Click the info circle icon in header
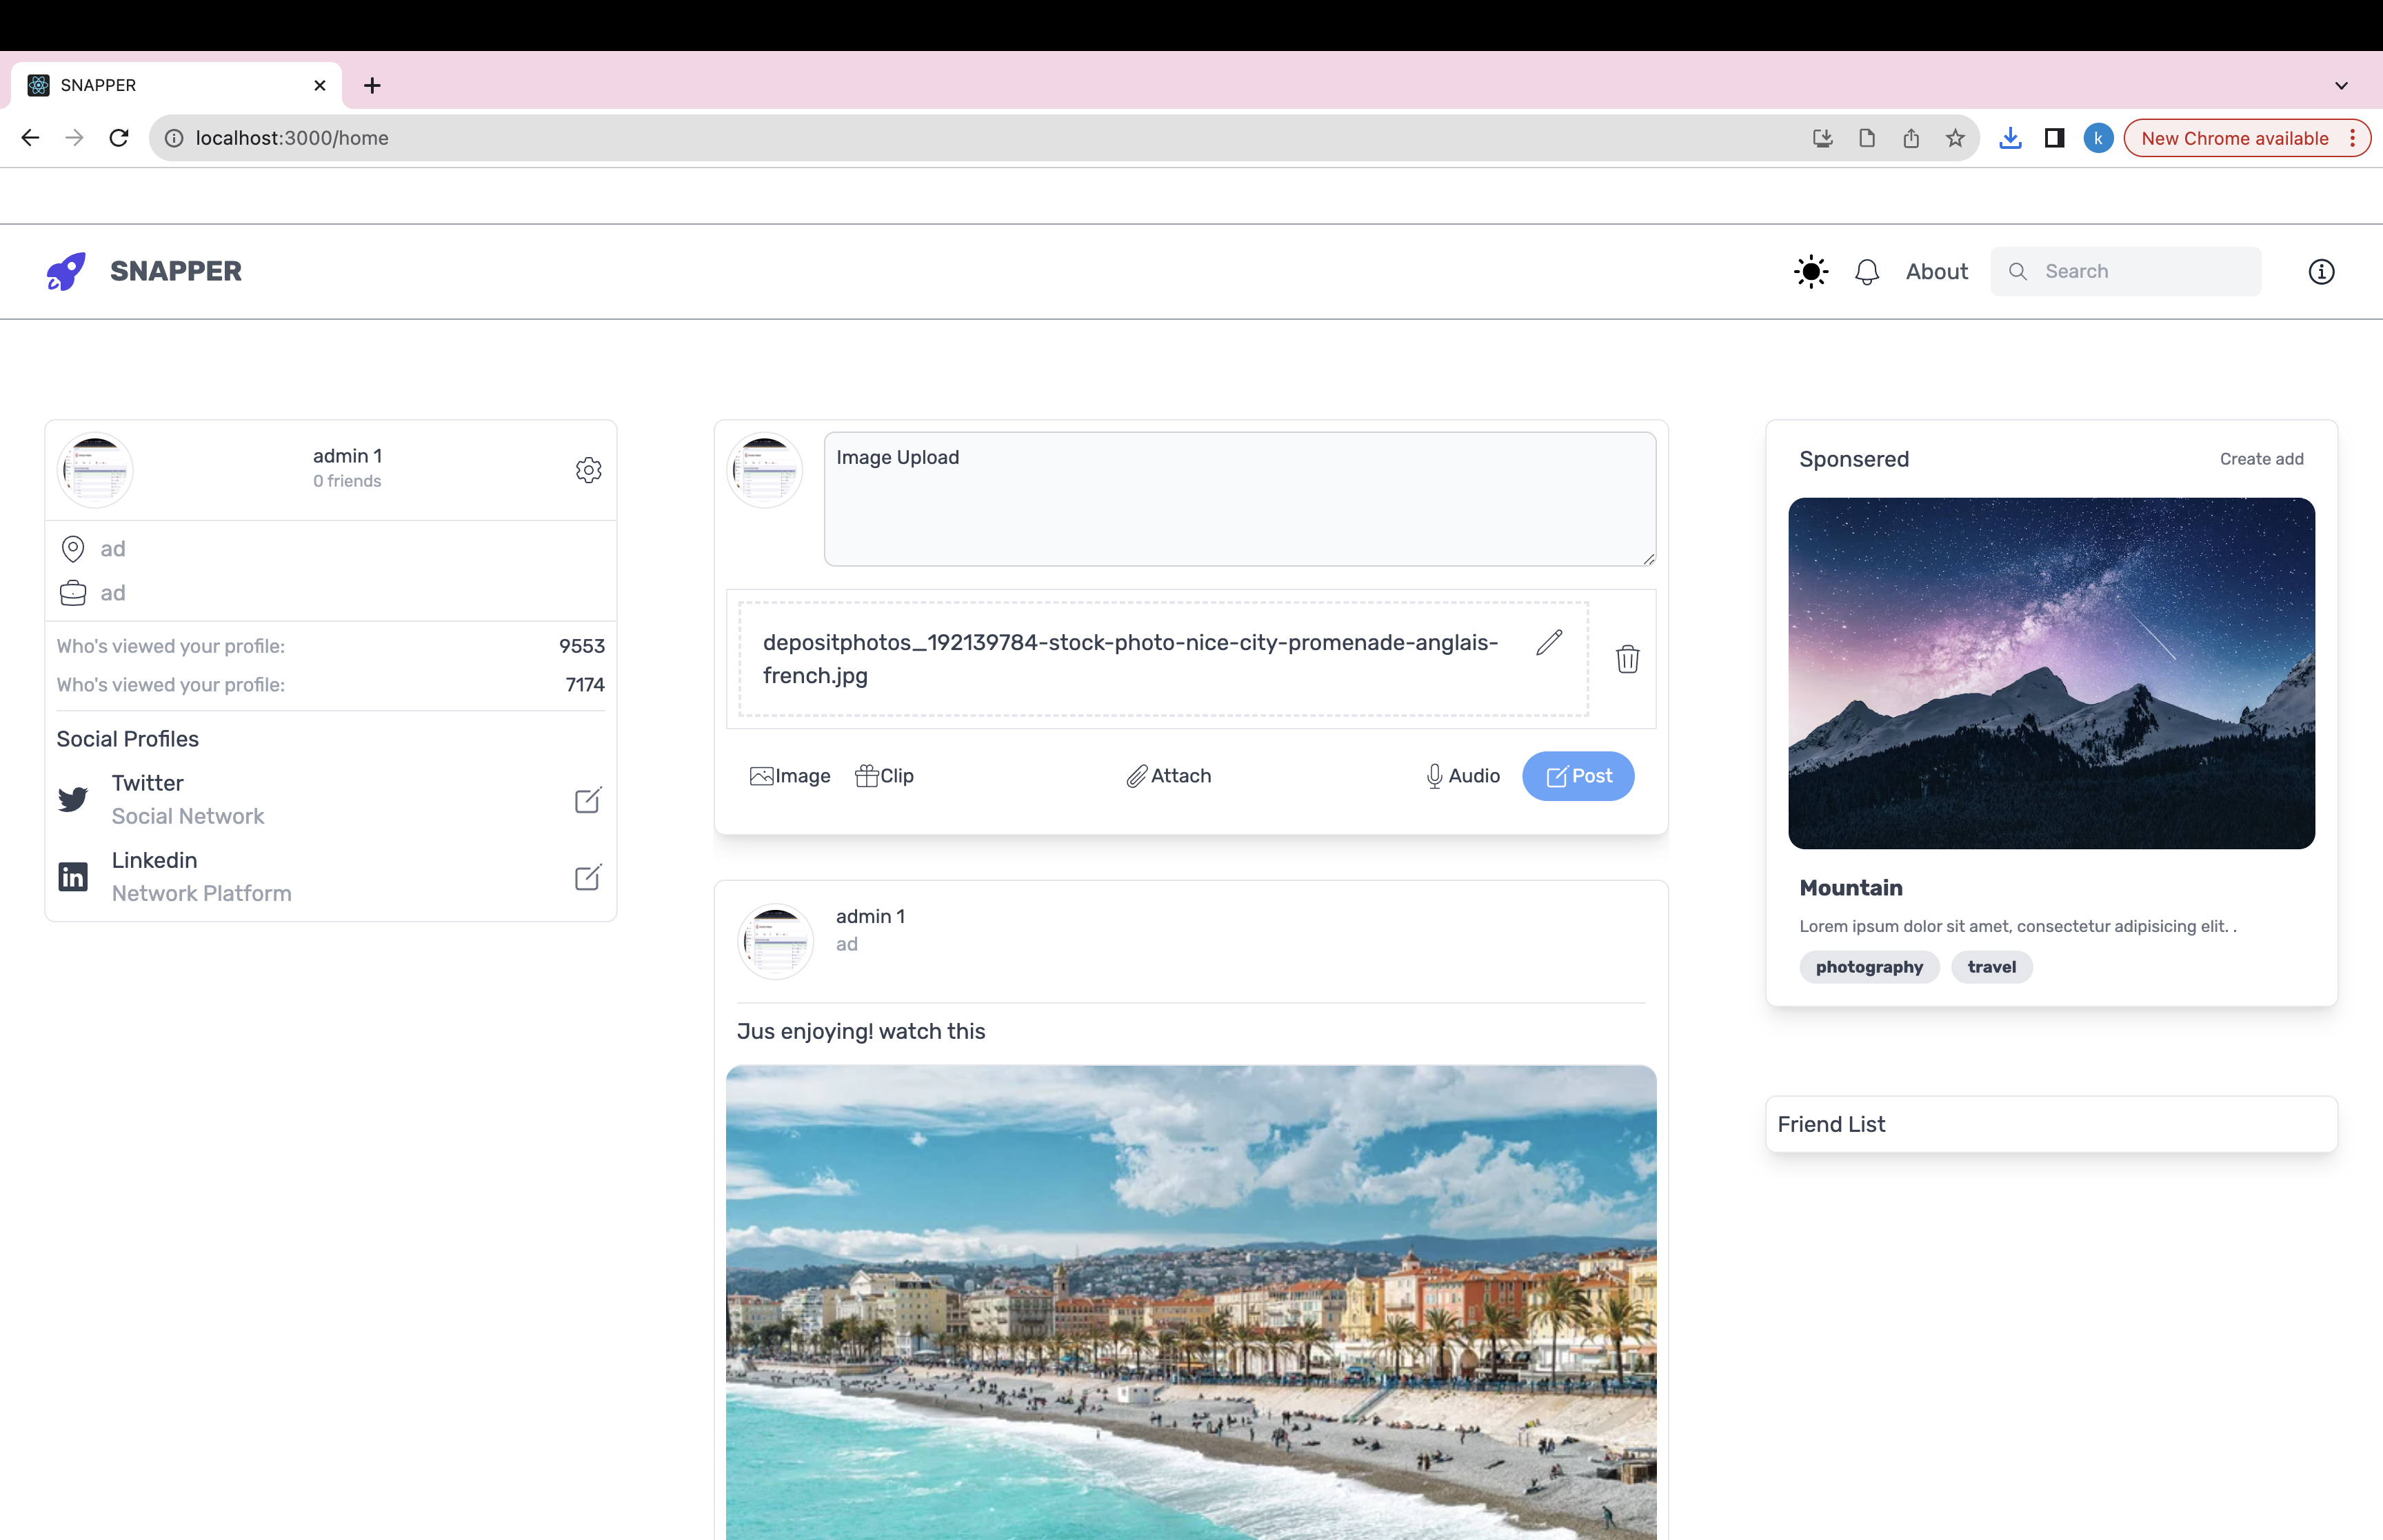 click(2320, 271)
